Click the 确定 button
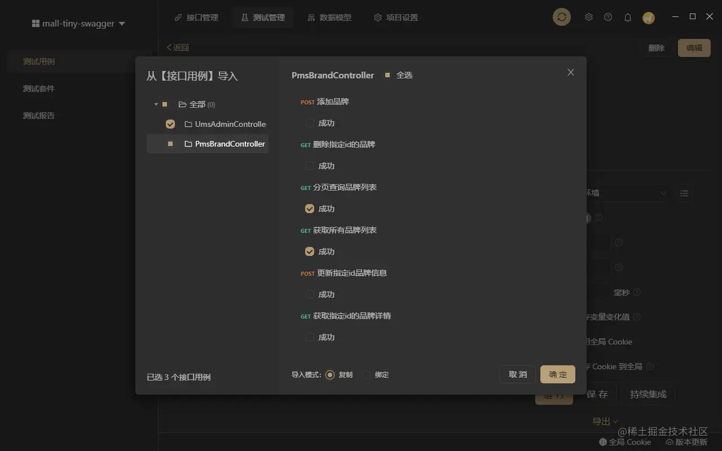Image resolution: width=722 pixels, height=451 pixels. 558,374
